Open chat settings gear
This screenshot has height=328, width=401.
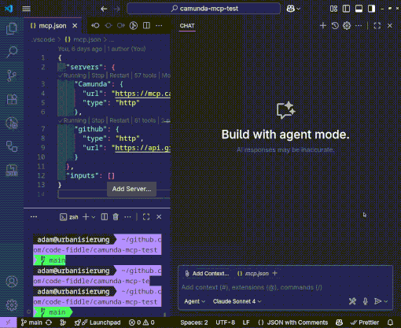coord(347,25)
